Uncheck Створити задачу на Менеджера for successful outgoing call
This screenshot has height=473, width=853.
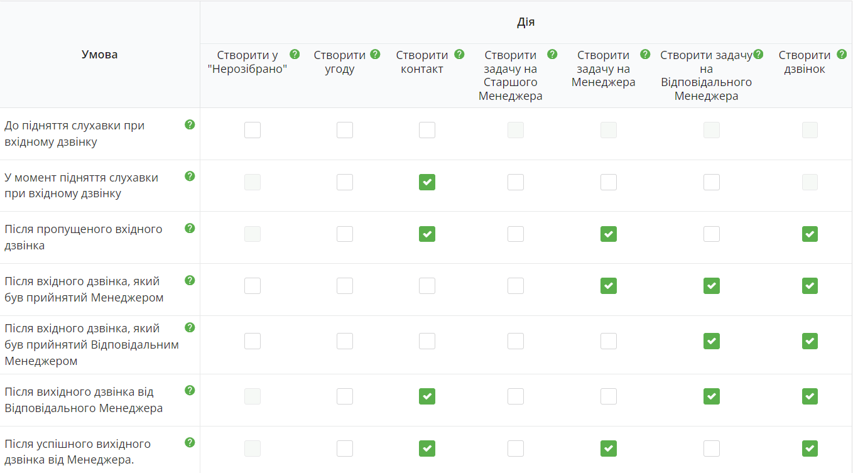[x=609, y=449]
